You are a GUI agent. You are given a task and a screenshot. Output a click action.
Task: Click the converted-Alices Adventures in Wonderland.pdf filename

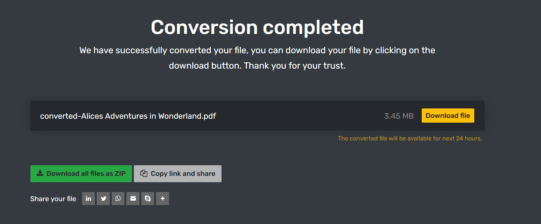[128, 116]
